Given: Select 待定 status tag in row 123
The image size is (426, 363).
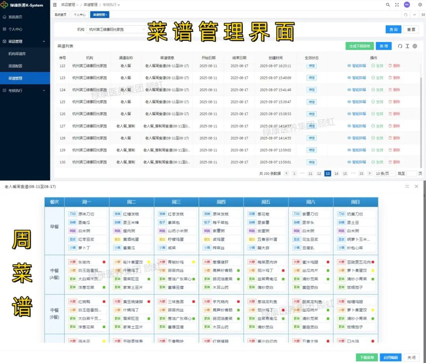Looking at the screenshot, I should pos(311,78).
